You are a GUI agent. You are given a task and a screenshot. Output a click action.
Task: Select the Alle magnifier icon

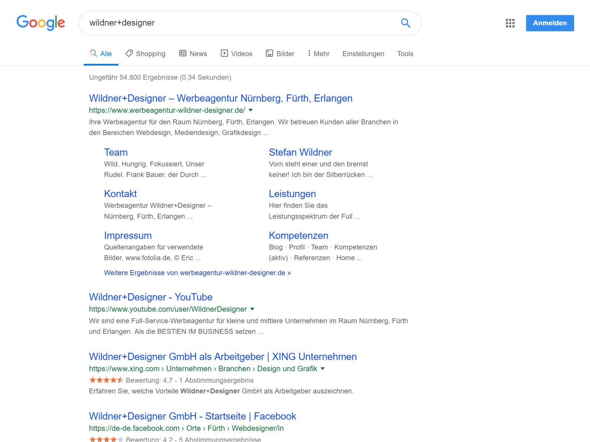pos(93,53)
